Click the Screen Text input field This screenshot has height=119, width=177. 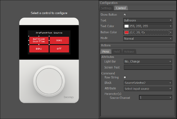pyautogui.click(x=148, y=67)
